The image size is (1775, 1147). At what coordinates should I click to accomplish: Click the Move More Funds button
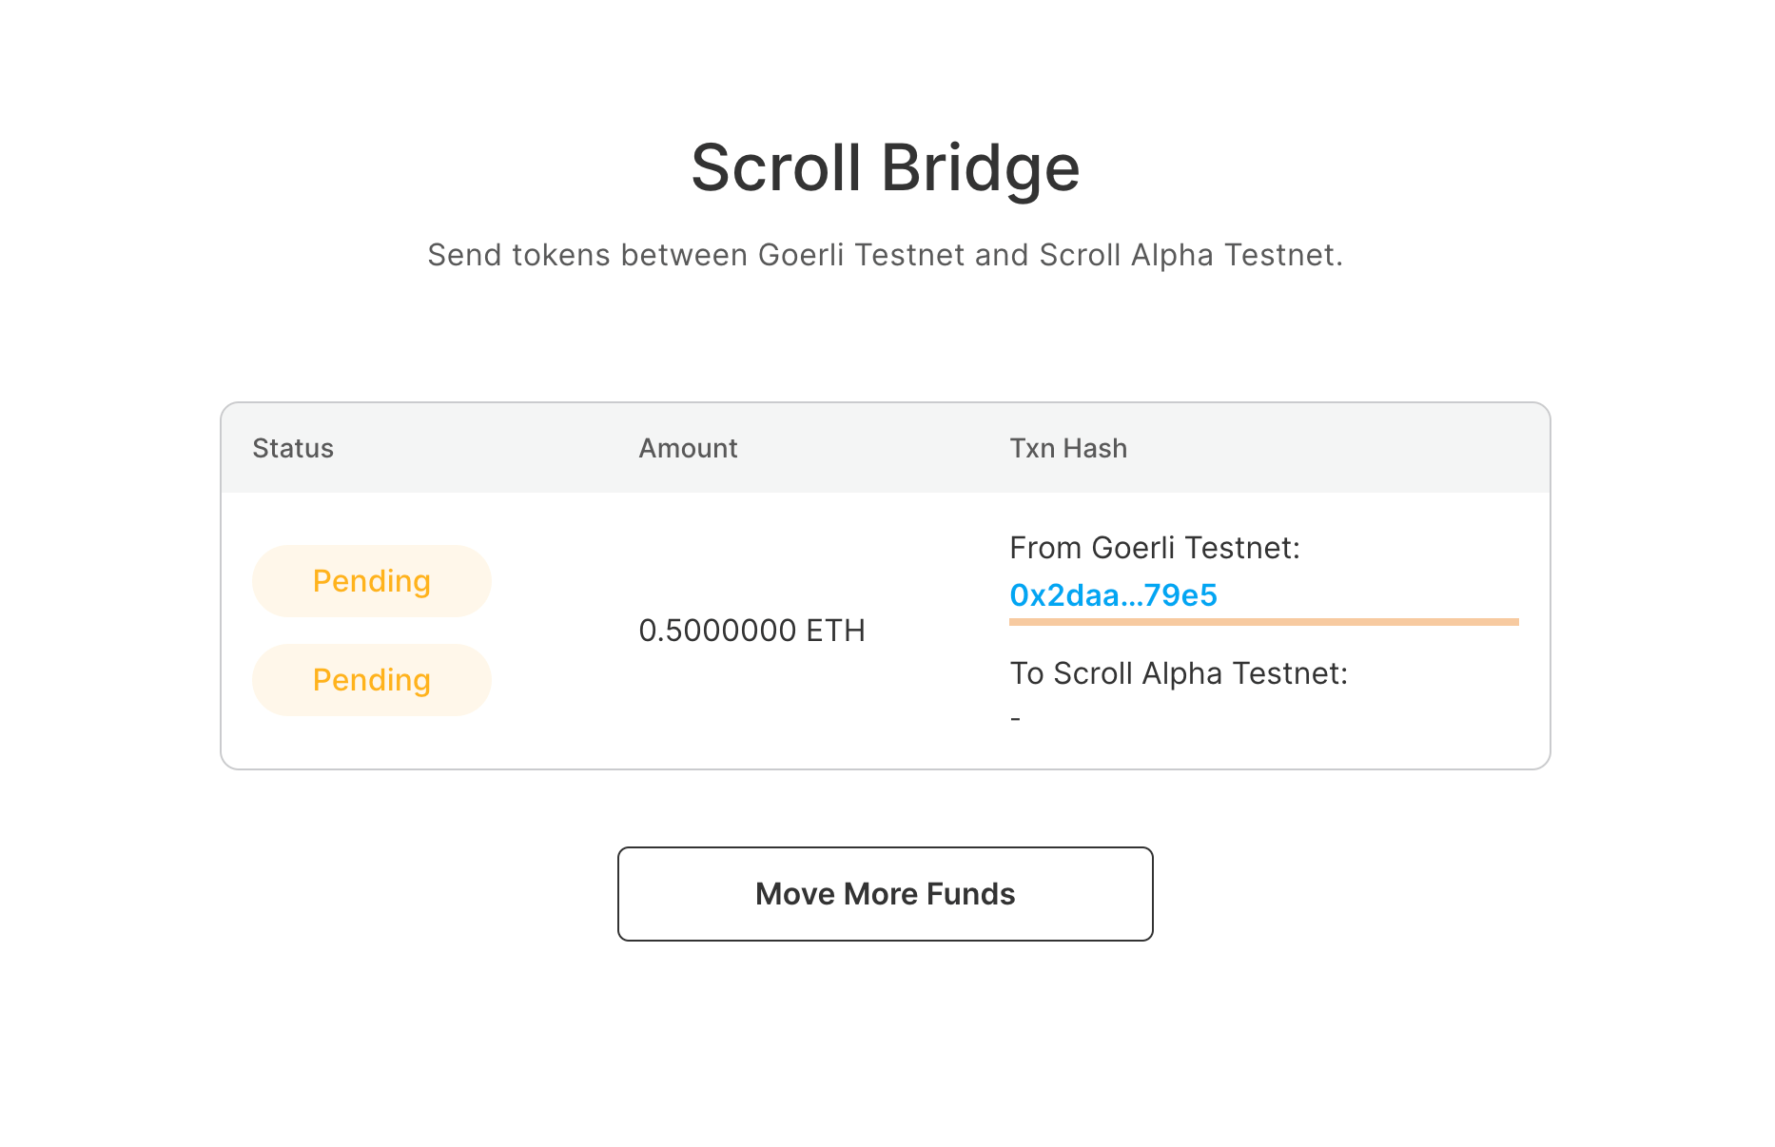tap(885, 894)
